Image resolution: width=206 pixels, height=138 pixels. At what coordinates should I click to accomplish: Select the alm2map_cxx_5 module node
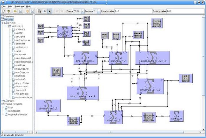click(150, 86)
